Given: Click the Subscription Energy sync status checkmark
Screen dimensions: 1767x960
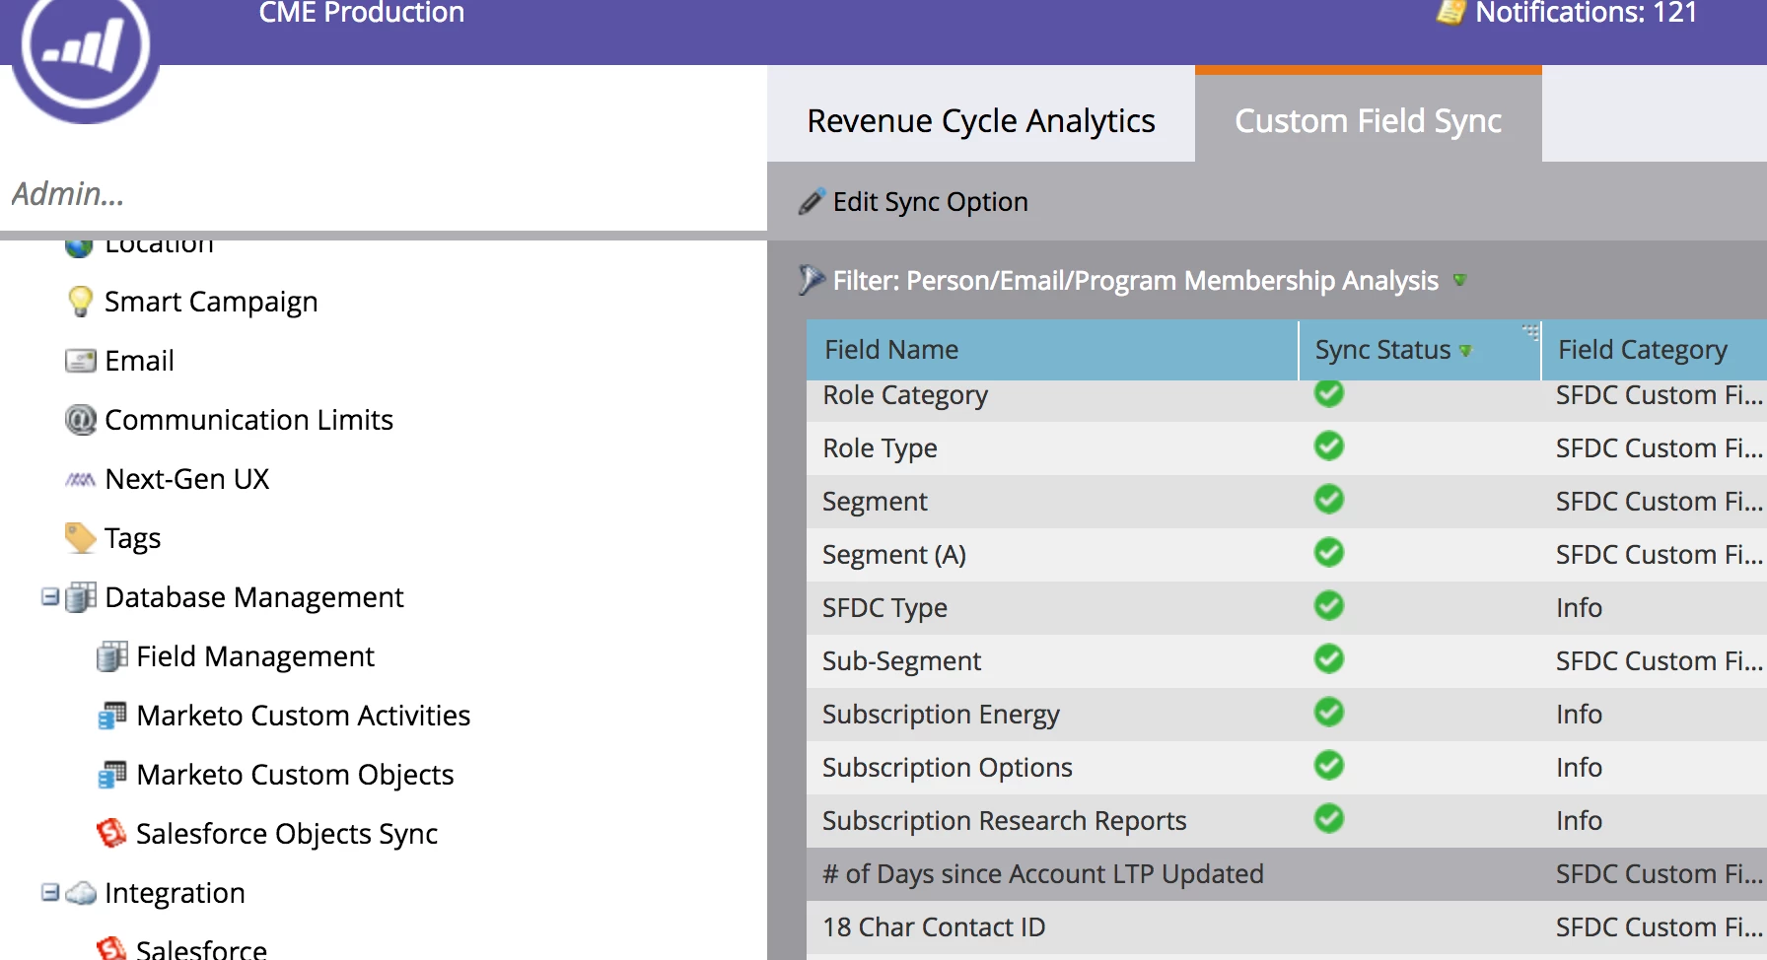Looking at the screenshot, I should pos(1328,713).
